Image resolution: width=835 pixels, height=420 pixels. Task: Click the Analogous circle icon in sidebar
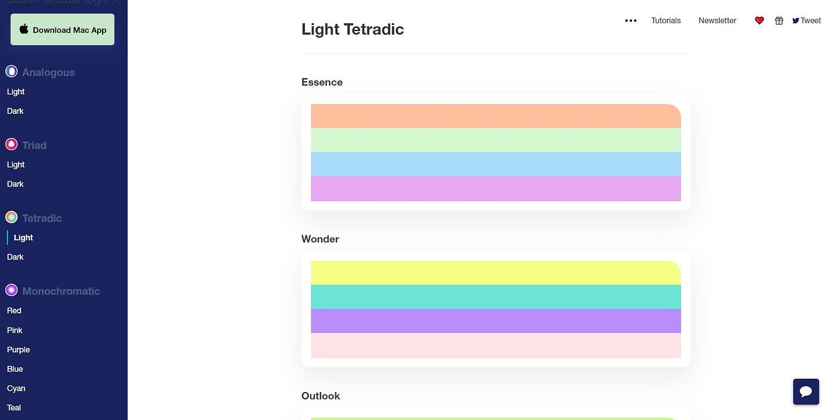point(11,71)
